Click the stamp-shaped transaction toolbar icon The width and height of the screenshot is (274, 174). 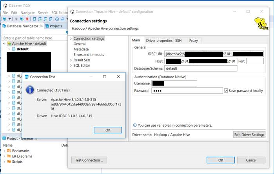point(63,19)
